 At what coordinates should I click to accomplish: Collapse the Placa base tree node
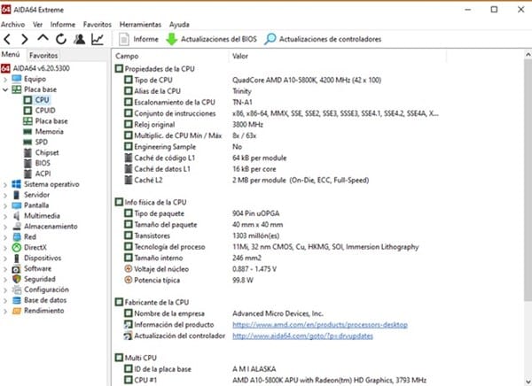click(x=5, y=89)
